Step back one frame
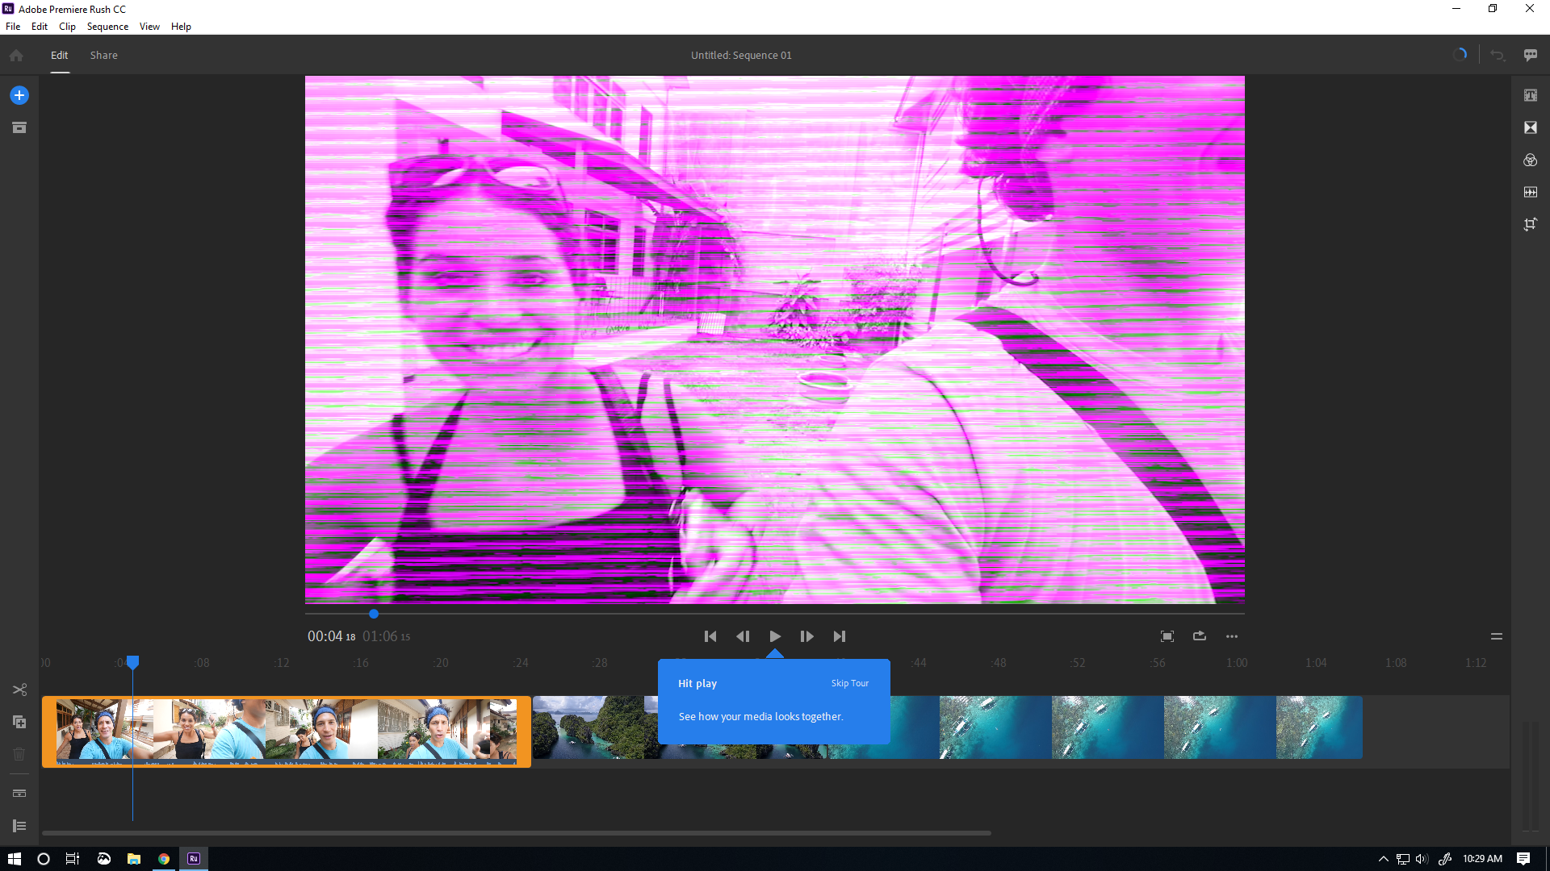 743,636
